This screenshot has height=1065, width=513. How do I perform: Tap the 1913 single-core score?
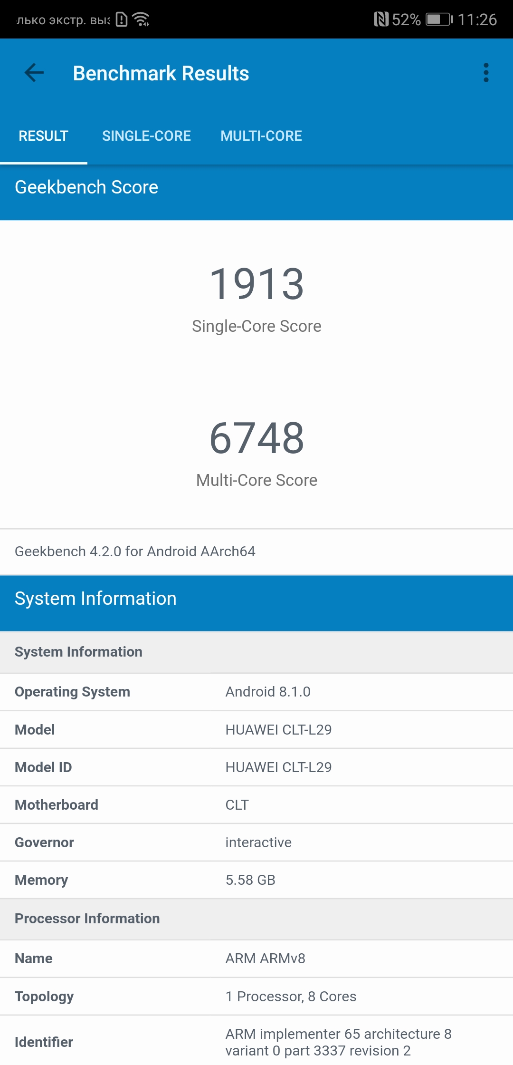(x=256, y=284)
